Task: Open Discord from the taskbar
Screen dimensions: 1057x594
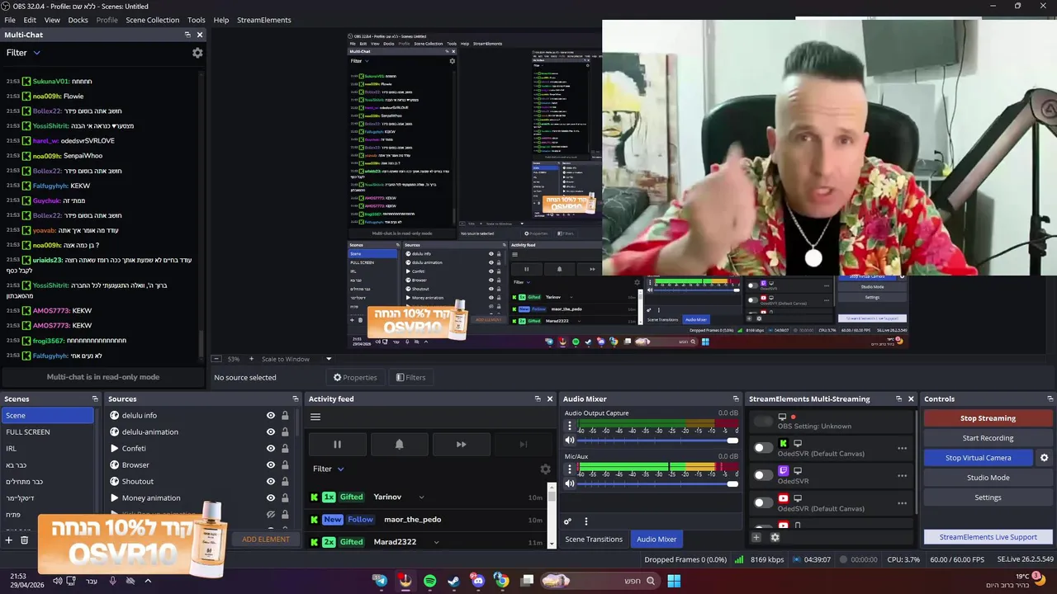Action: pyautogui.click(x=477, y=581)
